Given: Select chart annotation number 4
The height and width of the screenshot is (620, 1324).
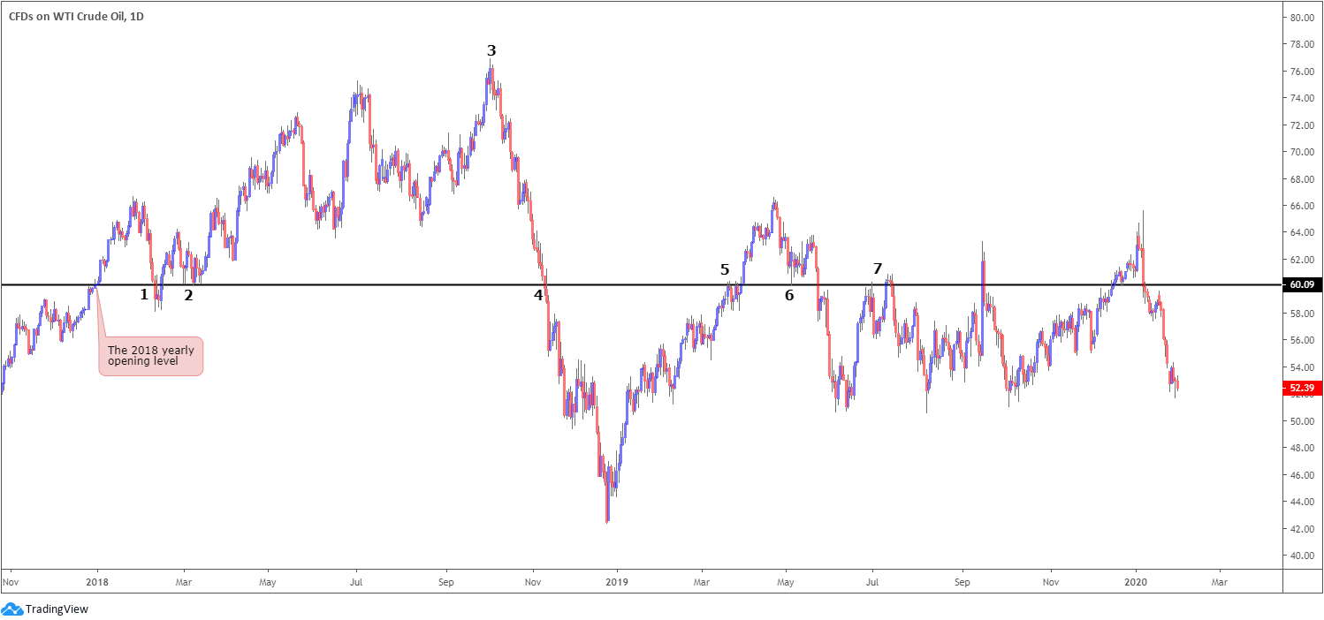Looking at the screenshot, I should pyautogui.click(x=537, y=294).
